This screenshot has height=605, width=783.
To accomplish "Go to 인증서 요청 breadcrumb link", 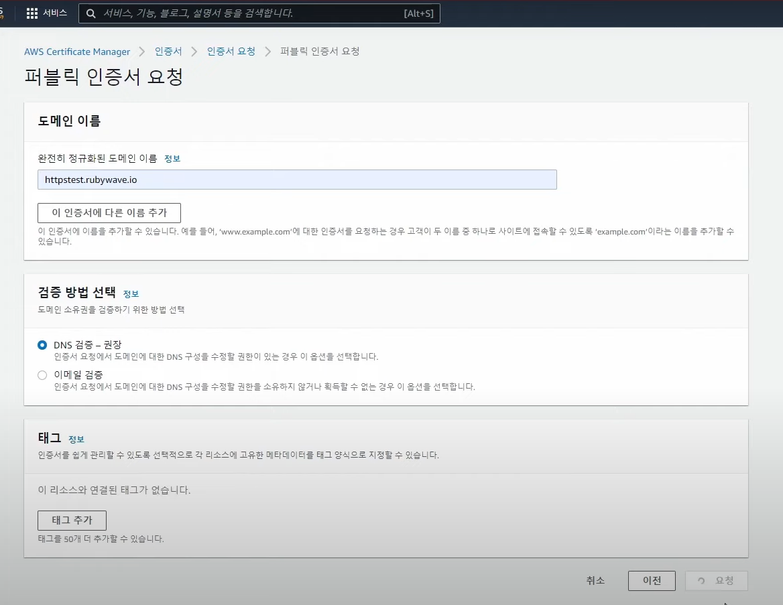I will [x=231, y=52].
